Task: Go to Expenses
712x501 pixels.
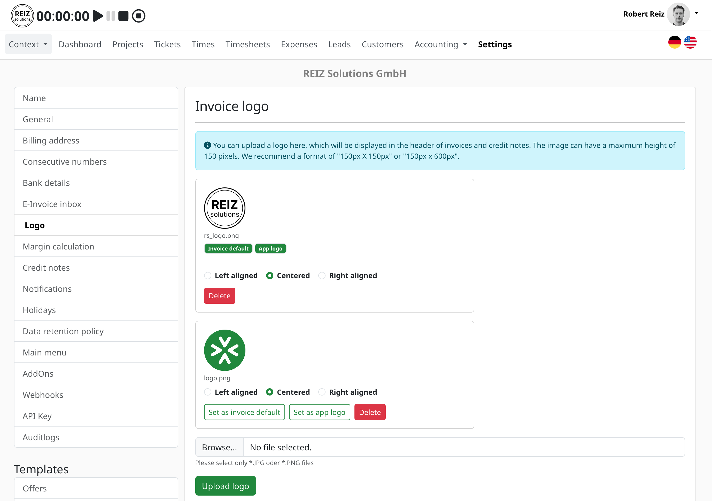Action: (x=299, y=44)
